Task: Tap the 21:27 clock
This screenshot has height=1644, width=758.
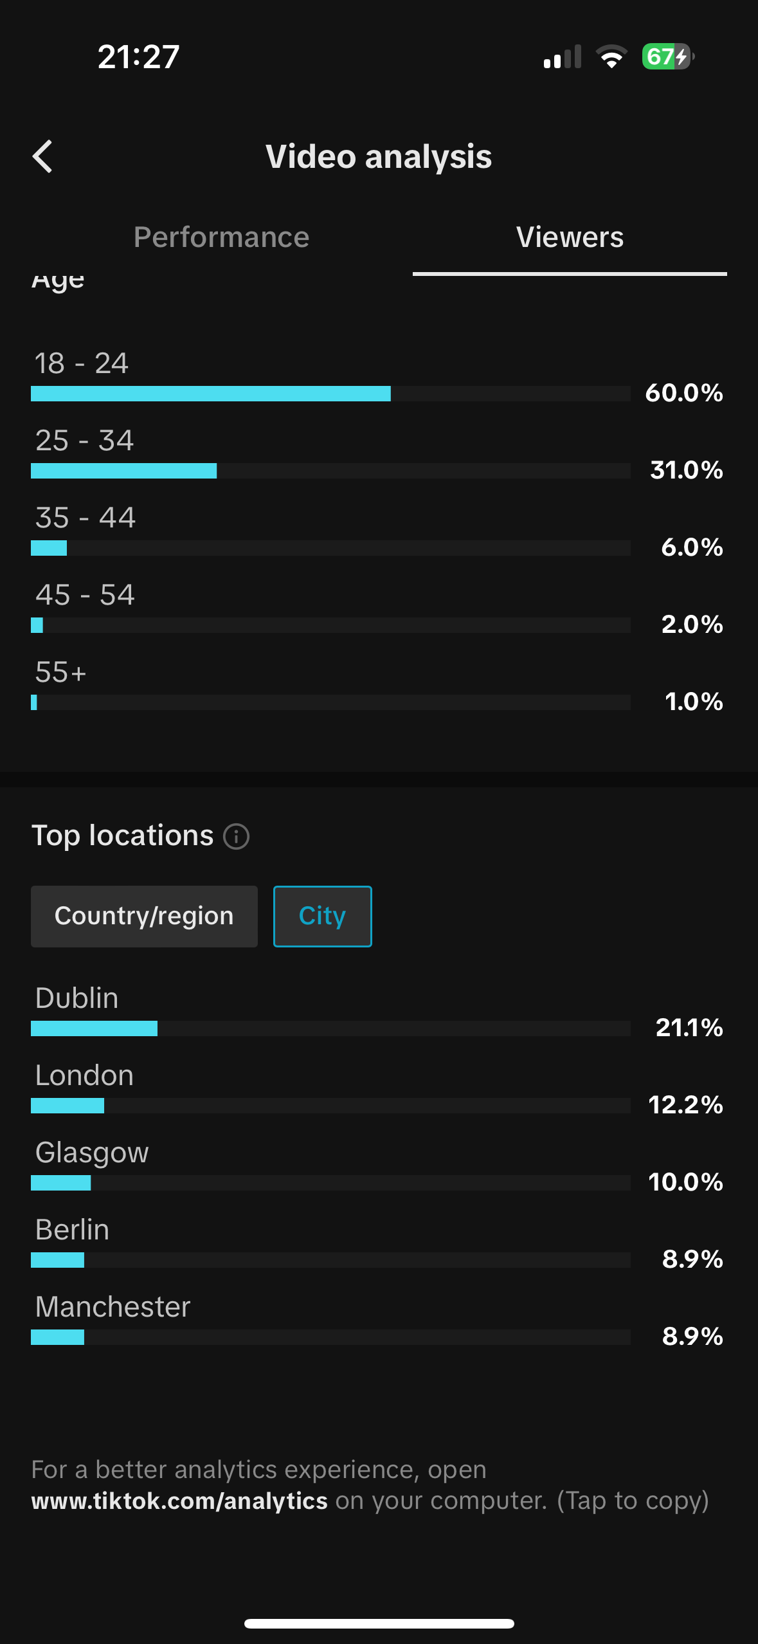Action: point(138,57)
